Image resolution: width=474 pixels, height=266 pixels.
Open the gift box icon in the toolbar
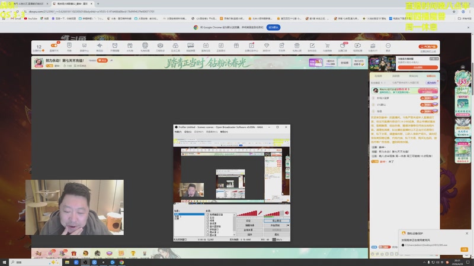tap(236, 46)
